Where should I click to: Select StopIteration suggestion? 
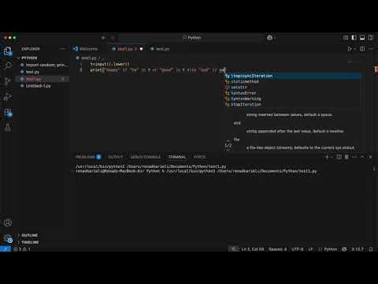(x=292, y=104)
